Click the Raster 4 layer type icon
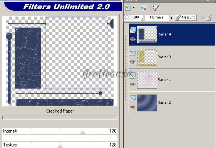This screenshot has width=216, height=148. 133,30
